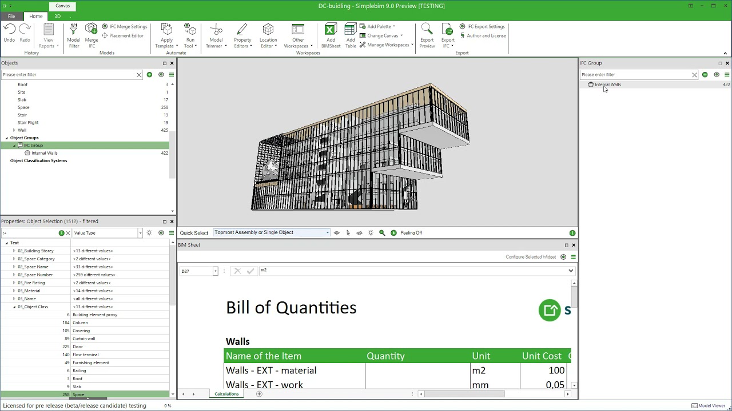Toggle green filter indicator in Properties search
Viewport: 732px width, 411px height.
point(61,233)
